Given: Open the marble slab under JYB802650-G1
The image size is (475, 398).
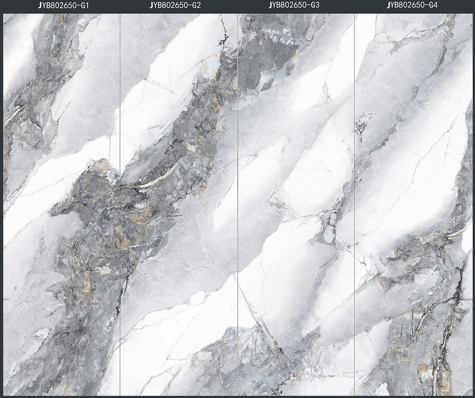Looking at the screenshot, I should pyautogui.click(x=62, y=204).
